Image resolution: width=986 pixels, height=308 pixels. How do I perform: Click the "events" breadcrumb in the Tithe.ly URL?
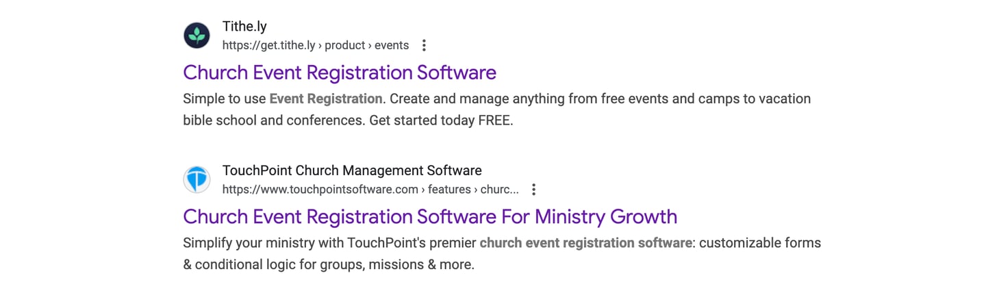coord(392,46)
